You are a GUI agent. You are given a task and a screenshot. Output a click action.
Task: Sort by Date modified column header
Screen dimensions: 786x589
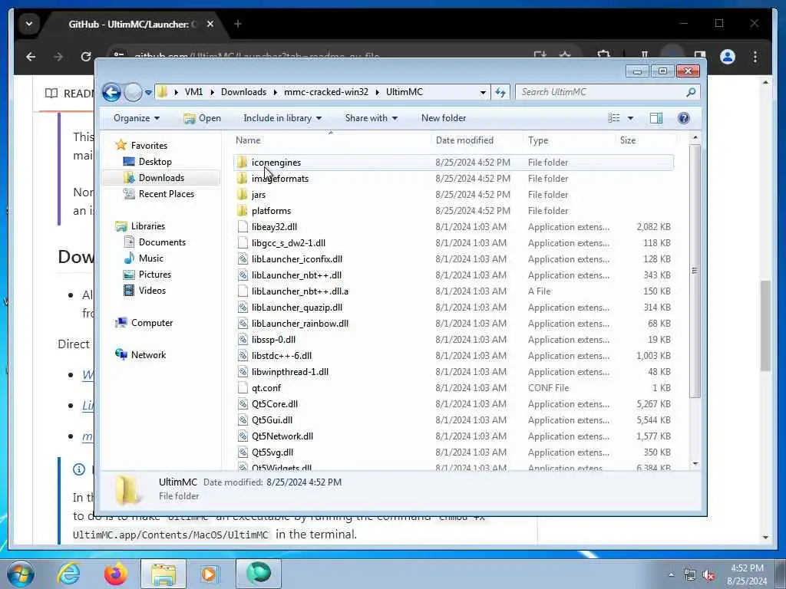pyautogui.click(x=477, y=141)
